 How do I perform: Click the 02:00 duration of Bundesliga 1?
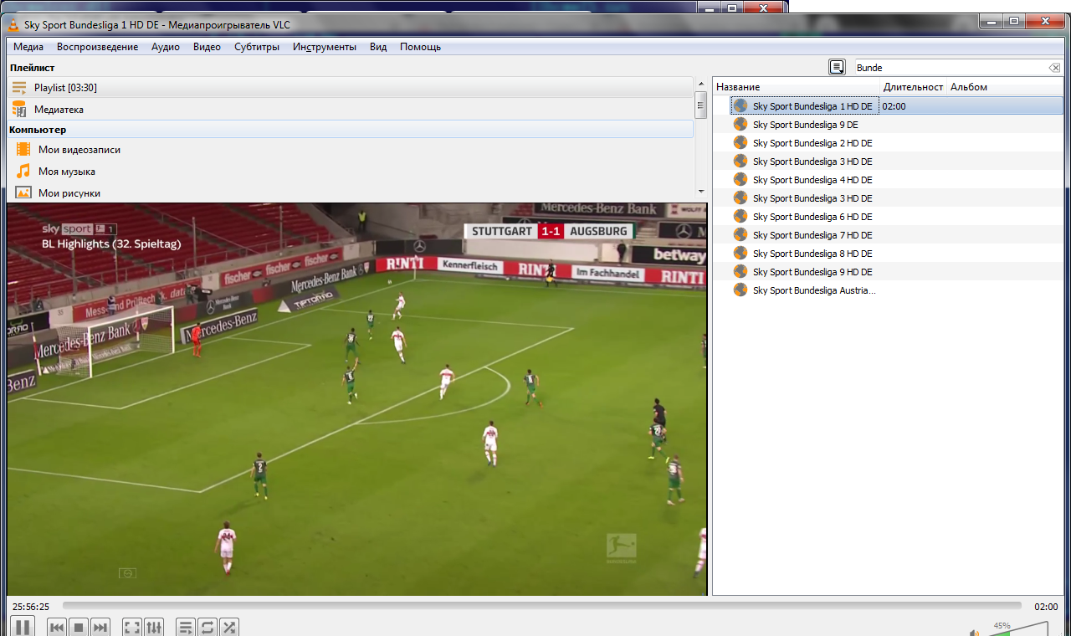coord(894,106)
